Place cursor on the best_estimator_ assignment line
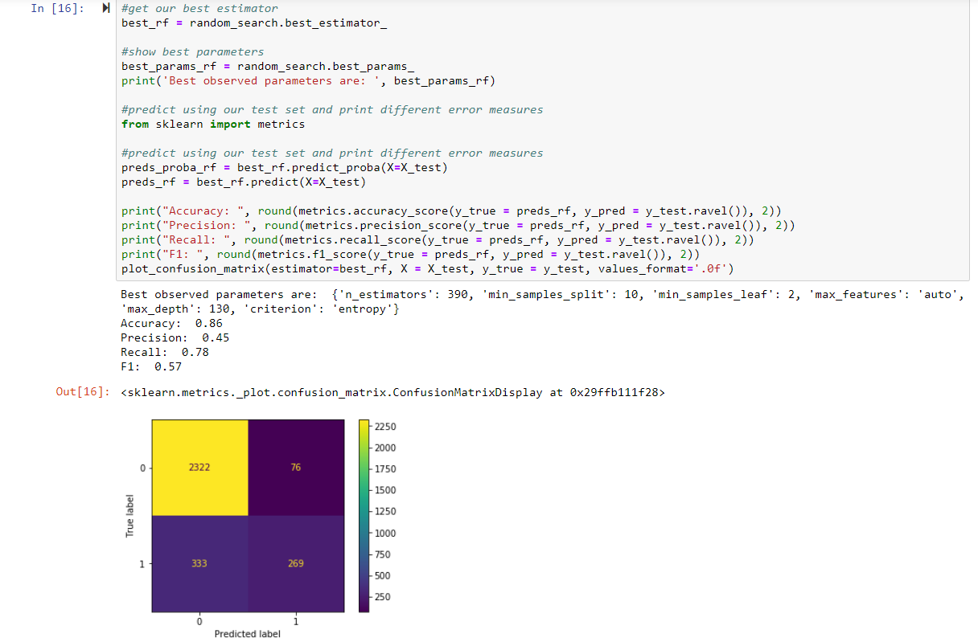Screen dimensions: 978x642 (253, 22)
